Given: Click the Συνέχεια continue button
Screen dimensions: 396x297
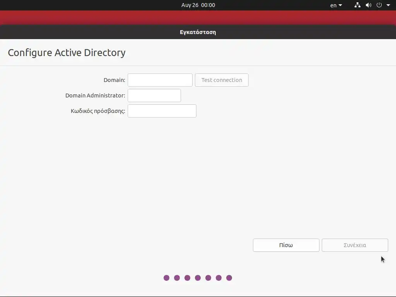Looking at the screenshot, I should click(355, 245).
